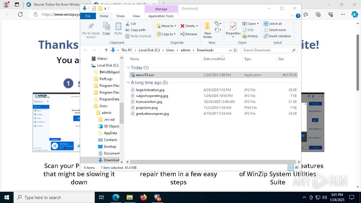Open Copilot in the Edge toolbar

pos(355,14)
